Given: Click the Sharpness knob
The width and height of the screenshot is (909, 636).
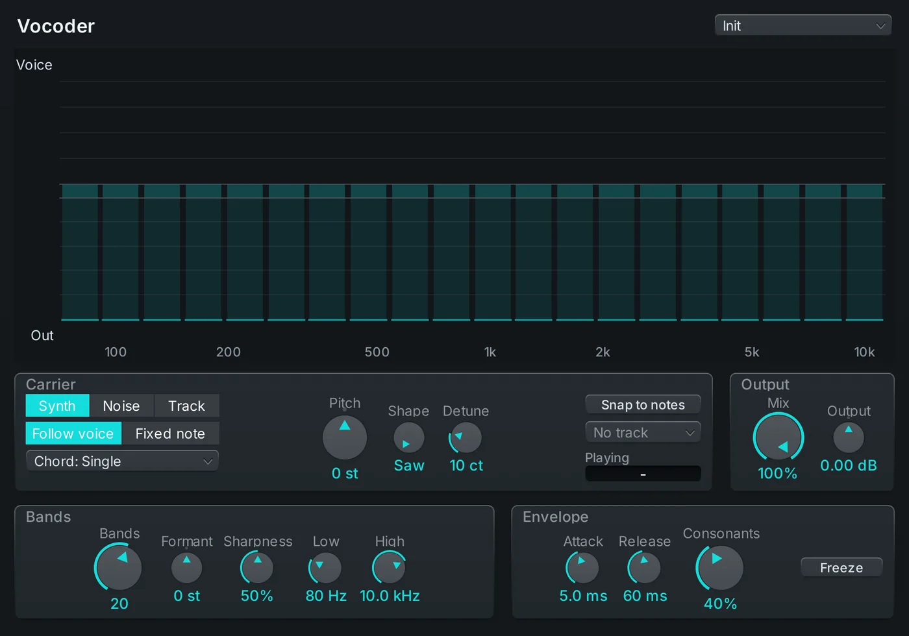Looking at the screenshot, I should click(257, 568).
